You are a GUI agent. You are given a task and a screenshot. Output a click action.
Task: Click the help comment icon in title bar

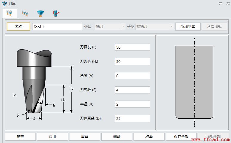[220, 4]
